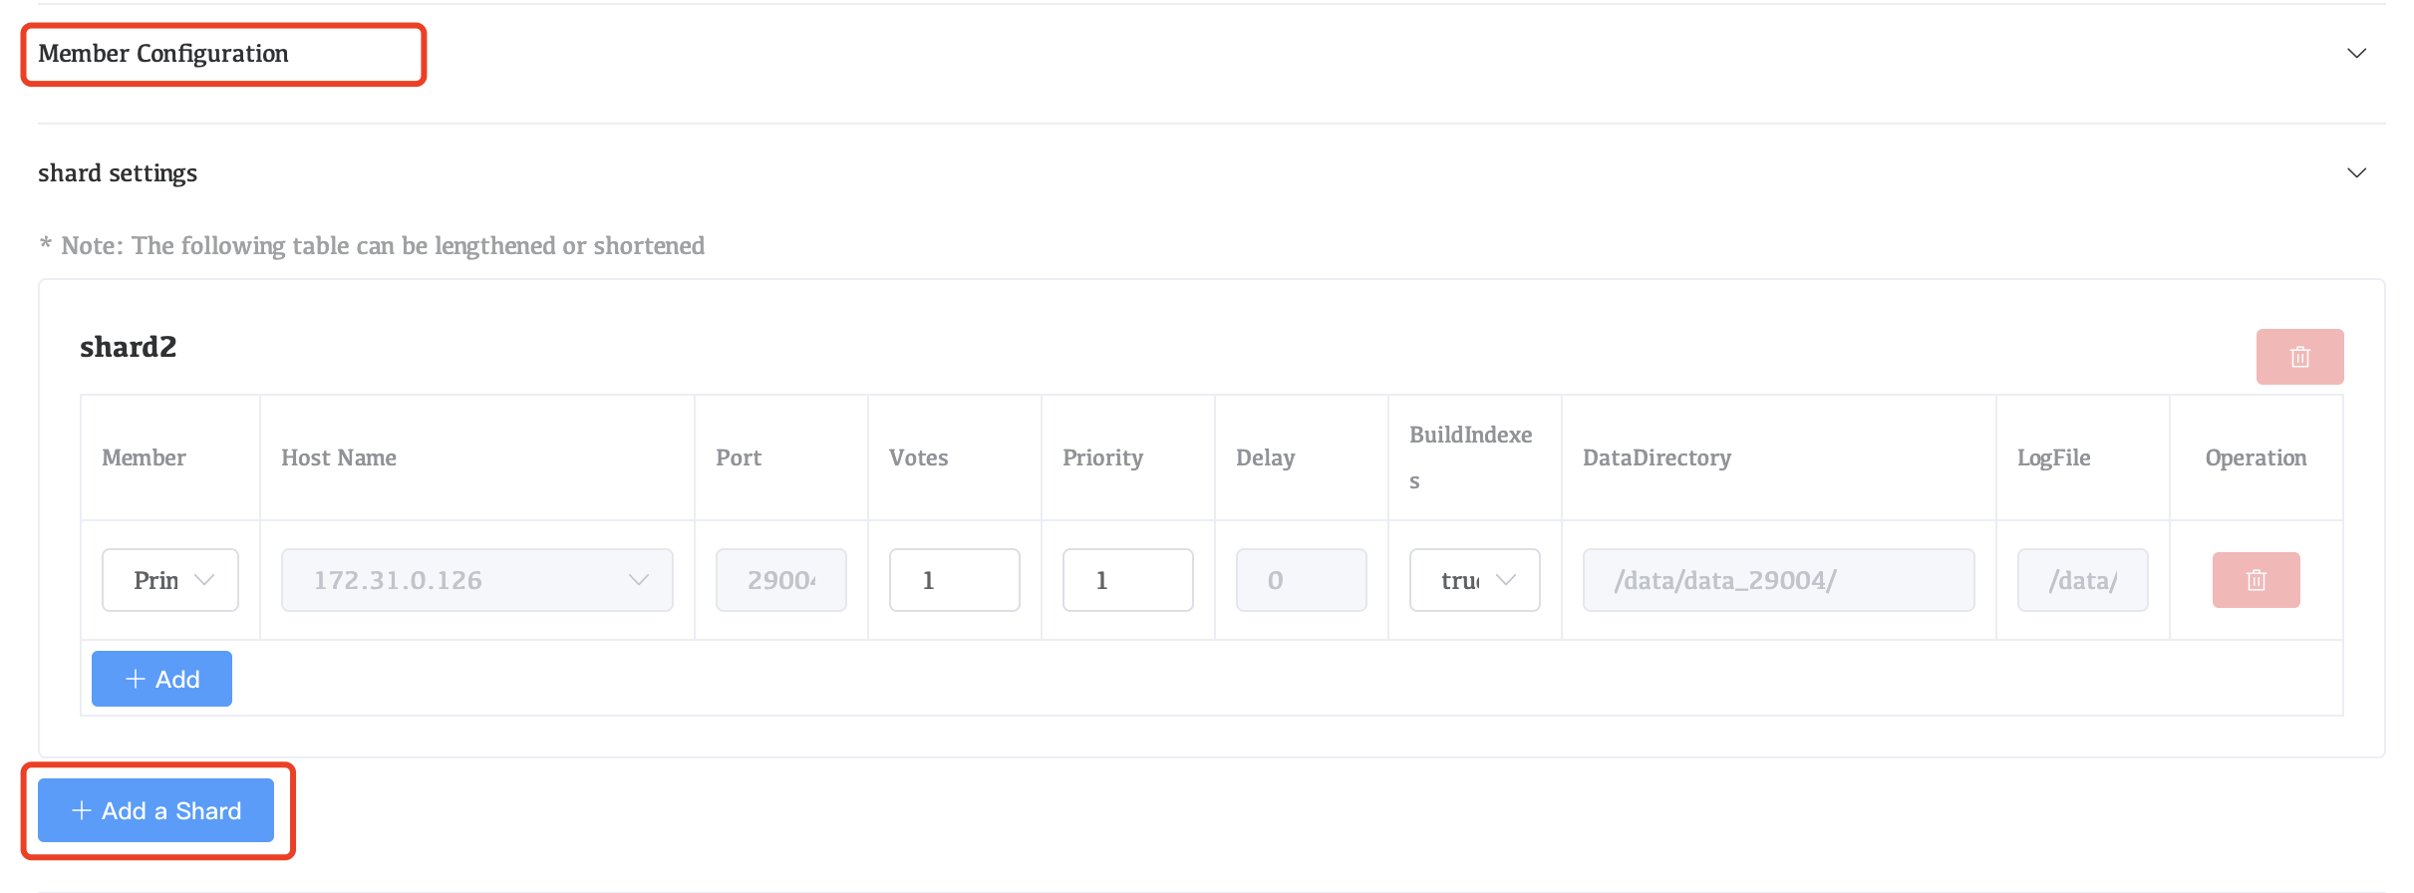Click the Add a Shard button

click(155, 810)
